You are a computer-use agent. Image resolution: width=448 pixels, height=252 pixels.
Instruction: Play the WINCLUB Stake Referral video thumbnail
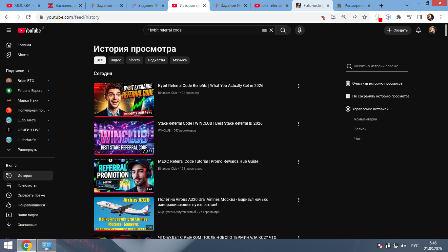pyautogui.click(x=124, y=138)
